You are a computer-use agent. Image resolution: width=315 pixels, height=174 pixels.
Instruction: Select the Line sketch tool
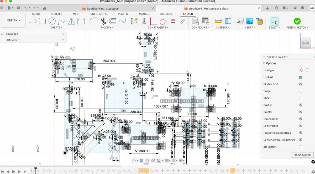[33, 21]
